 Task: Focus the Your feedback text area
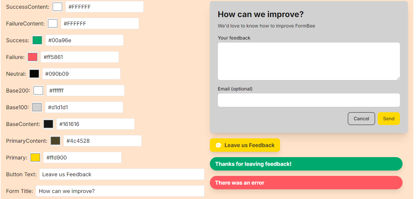(309, 61)
